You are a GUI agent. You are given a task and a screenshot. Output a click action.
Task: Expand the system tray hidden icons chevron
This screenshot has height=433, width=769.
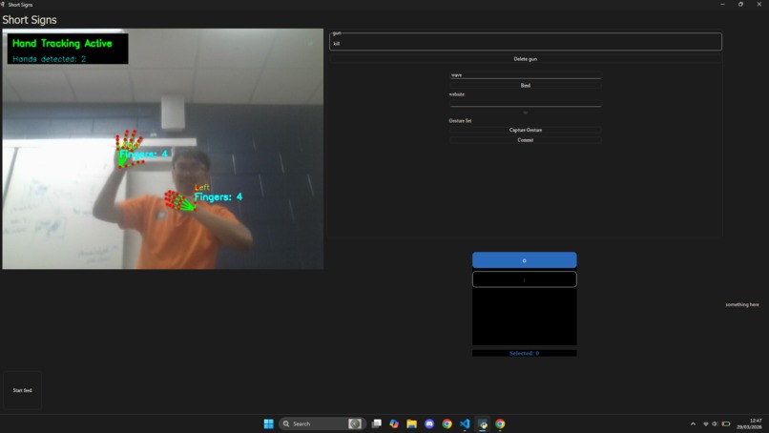[693, 423]
